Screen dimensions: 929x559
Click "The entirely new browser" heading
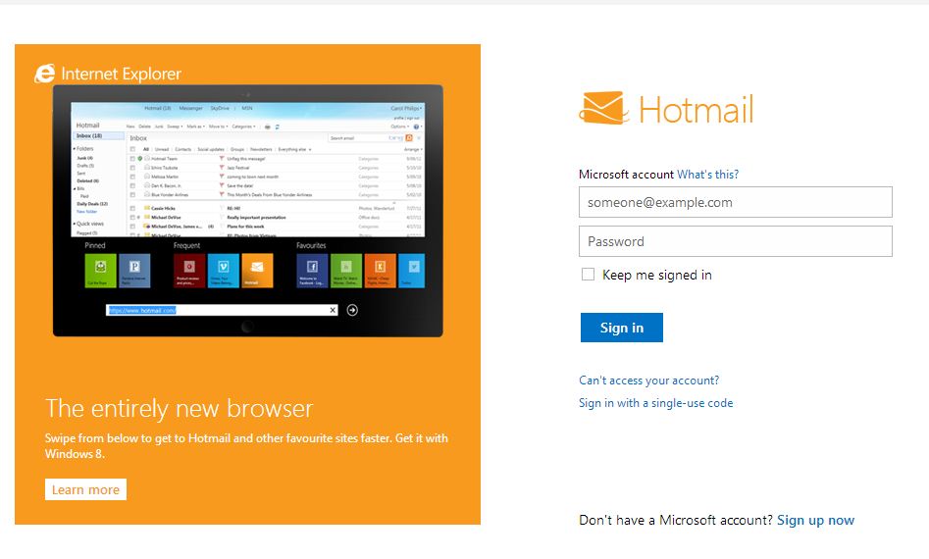179,409
